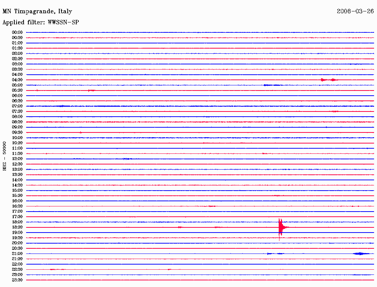Click the 07:00 time label

coord(17,106)
